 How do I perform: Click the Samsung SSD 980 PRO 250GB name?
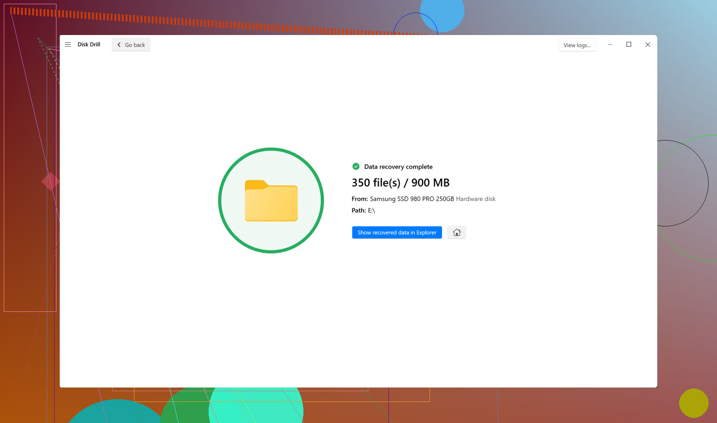coord(412,199)
